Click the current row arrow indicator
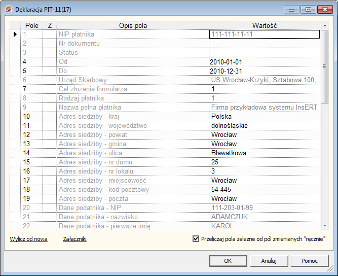This screenshot has width=338, height=276. pyautogui.click(x=15, y=34)
